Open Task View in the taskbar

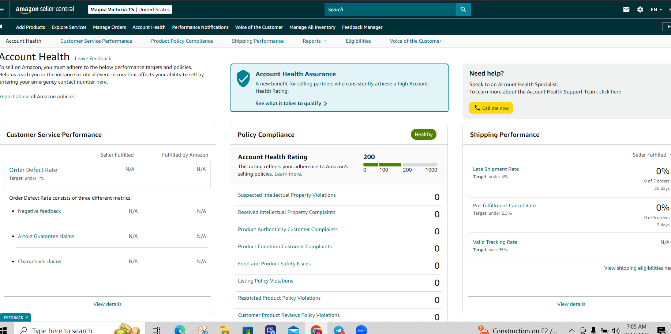coord(157,330)
